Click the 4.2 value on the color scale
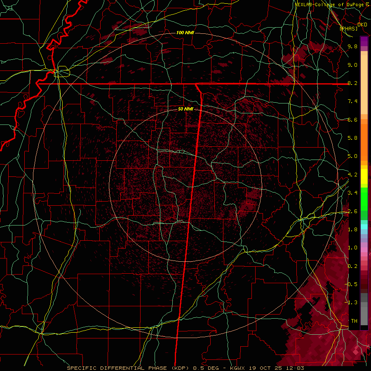The width and height of the screenshot is (371, 371). click(x=352, y=175)
